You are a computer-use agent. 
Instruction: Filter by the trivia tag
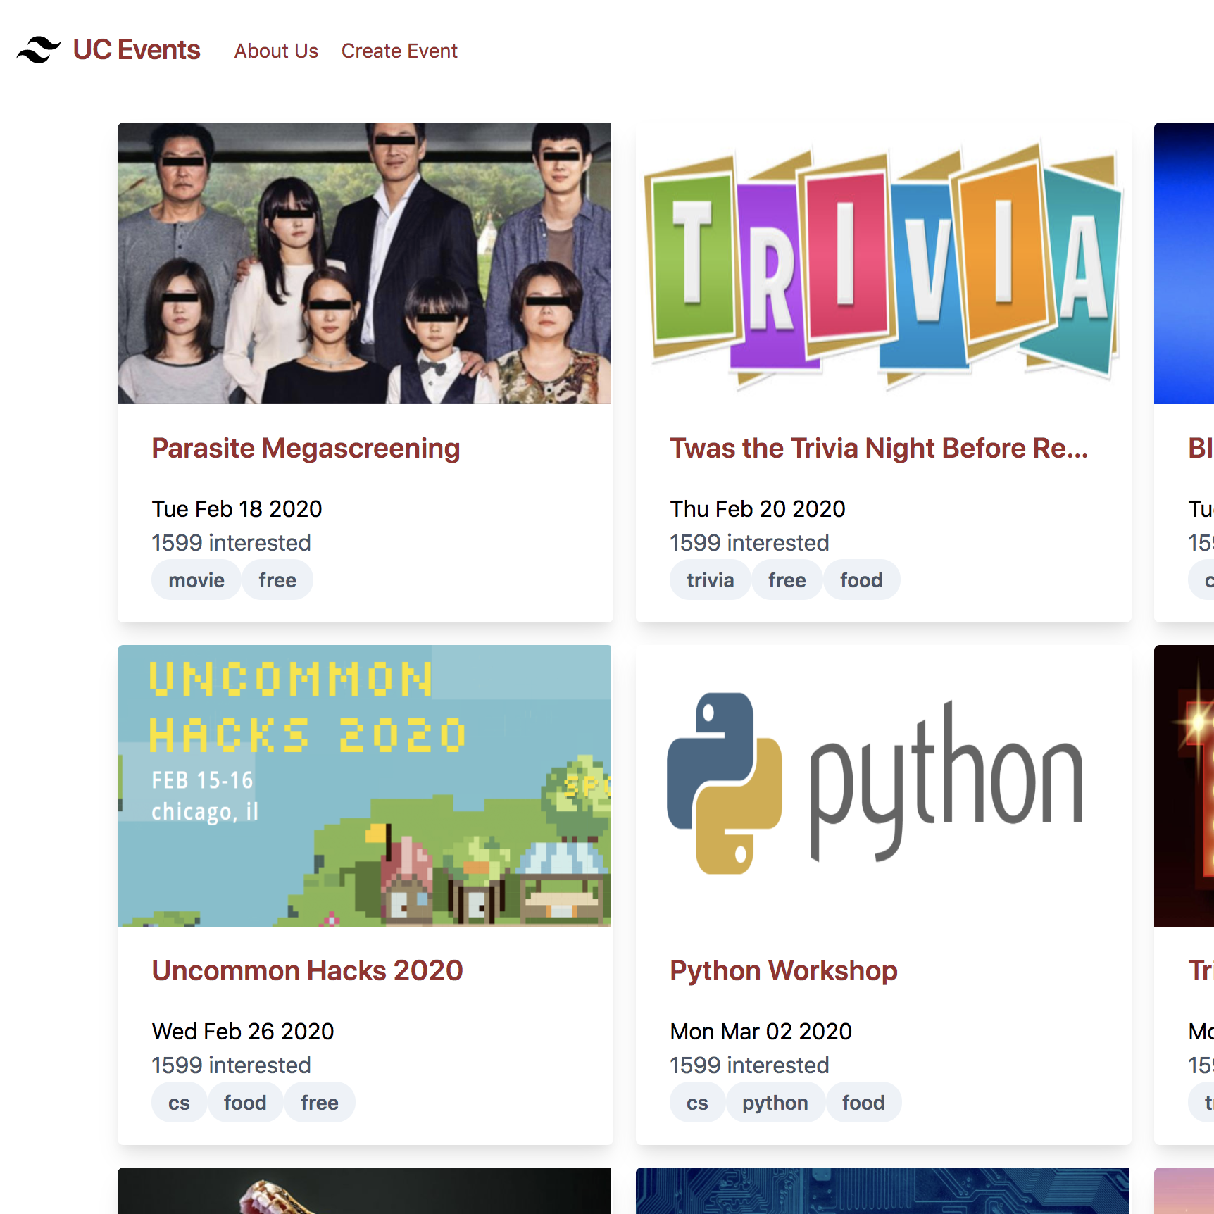coord(710,580)
